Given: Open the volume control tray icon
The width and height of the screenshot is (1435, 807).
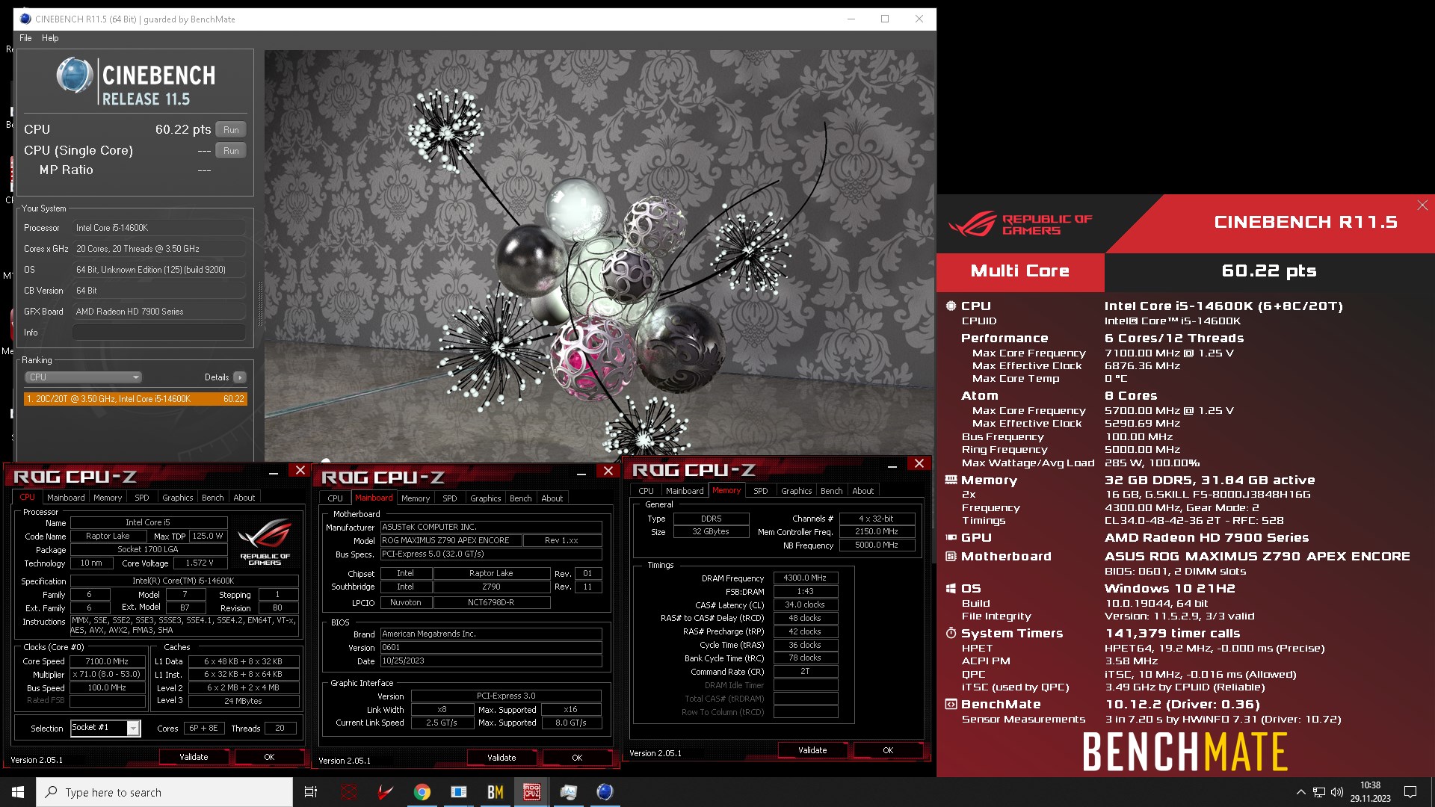Looking at the screenshot, I should tap(1337, 792).
